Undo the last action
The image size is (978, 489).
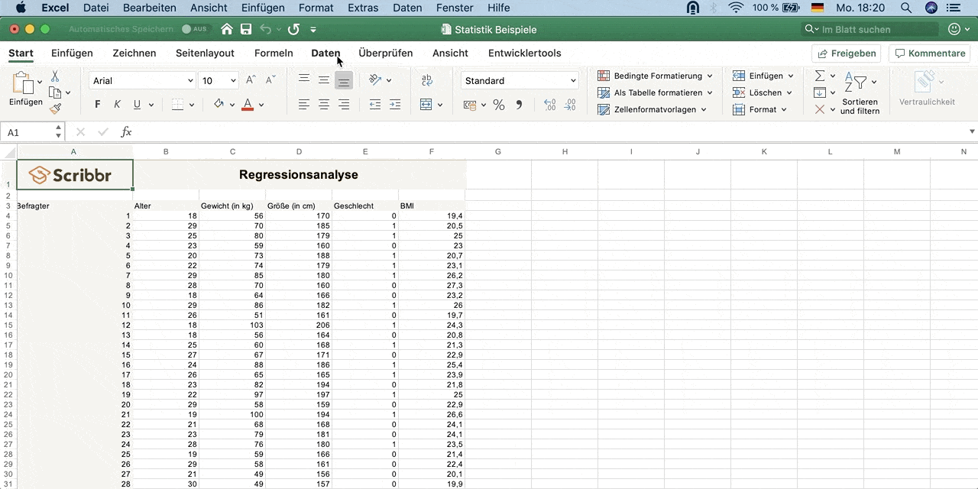pyautogui.click(x=265, y=29)
